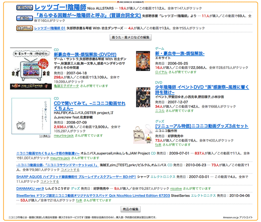Click the DVD category label above 少年陰陽師
The height and width of the screenshot is (222, 261).
pyautogui.click(x=159, y=82)
